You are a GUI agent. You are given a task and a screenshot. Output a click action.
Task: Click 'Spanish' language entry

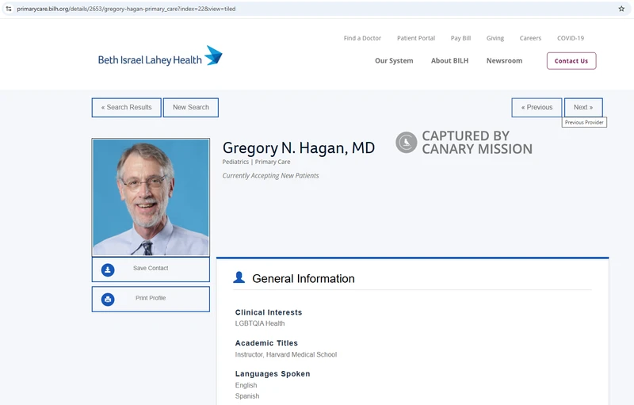point(247,396)
